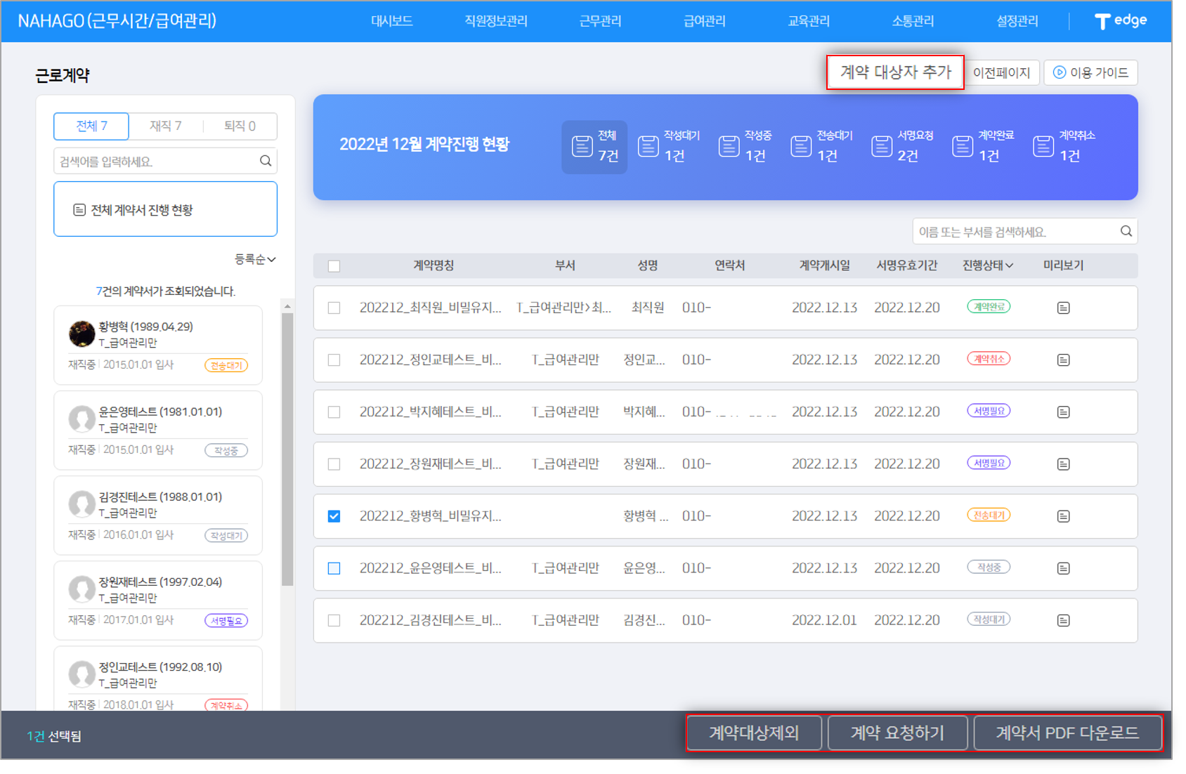Image resolution: width=1186 pixels, height=774 pixels.
Task: Open 대시보드 menu
Action: (x=391, y=21)
